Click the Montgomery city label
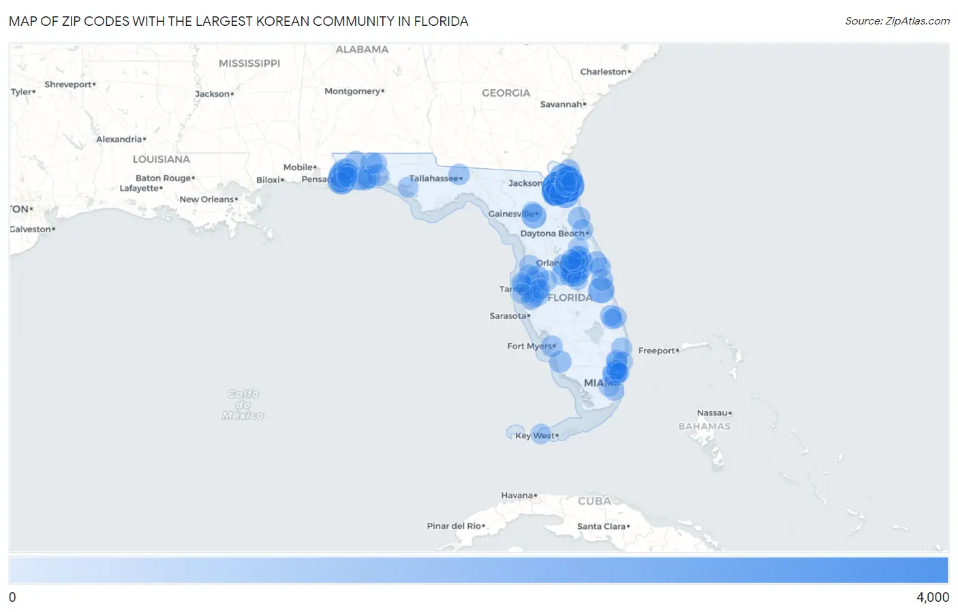This screenshot has width=958, height=612. 352,91
